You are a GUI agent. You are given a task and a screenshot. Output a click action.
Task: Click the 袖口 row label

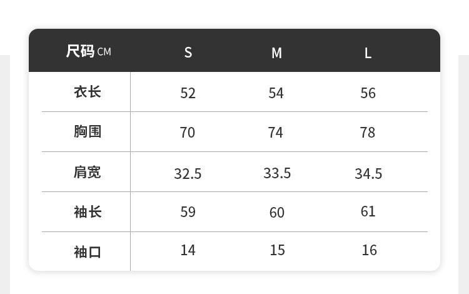coord(88,252)
